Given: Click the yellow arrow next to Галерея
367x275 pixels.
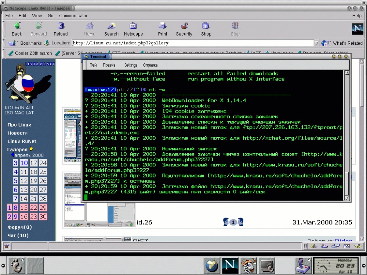Looking at the screenshot, I should pos(31,149).
